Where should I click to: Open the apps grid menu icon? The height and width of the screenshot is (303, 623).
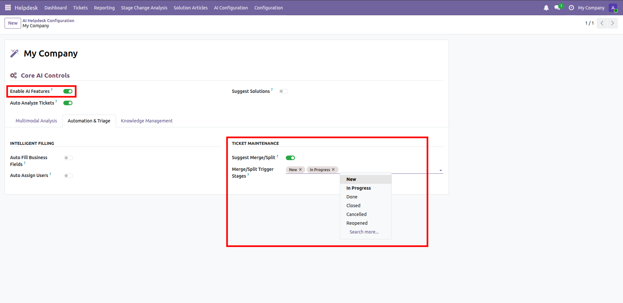[x=8, y=7]
